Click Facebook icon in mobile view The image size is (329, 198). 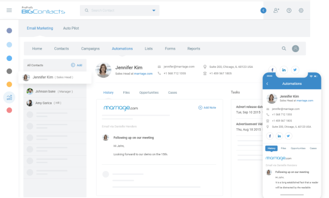(270, 136)
